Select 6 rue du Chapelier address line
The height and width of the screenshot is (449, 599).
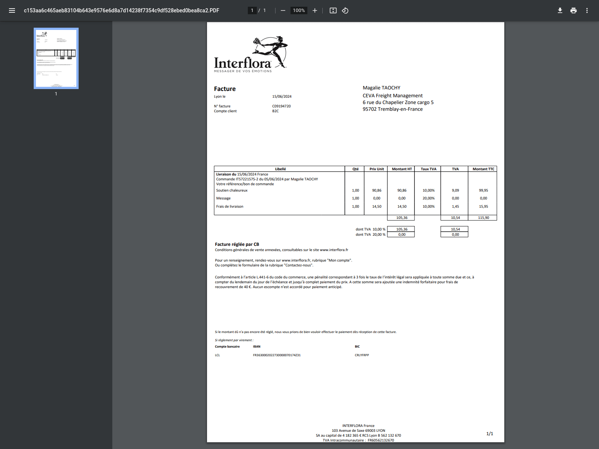point(398,103)
